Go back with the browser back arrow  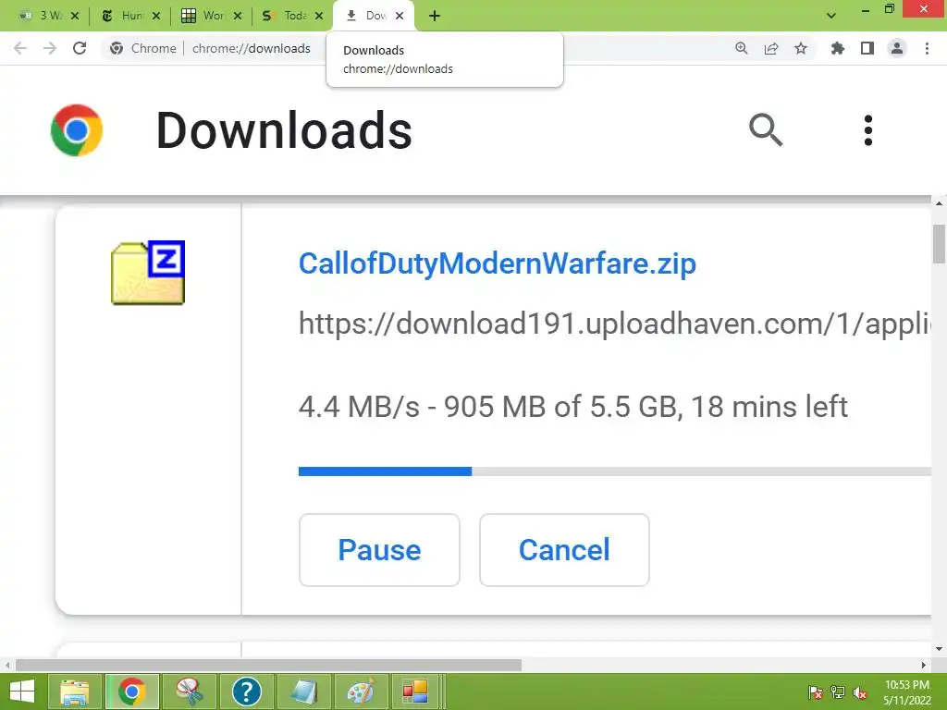pyautogui.click(x=20, y=48)
